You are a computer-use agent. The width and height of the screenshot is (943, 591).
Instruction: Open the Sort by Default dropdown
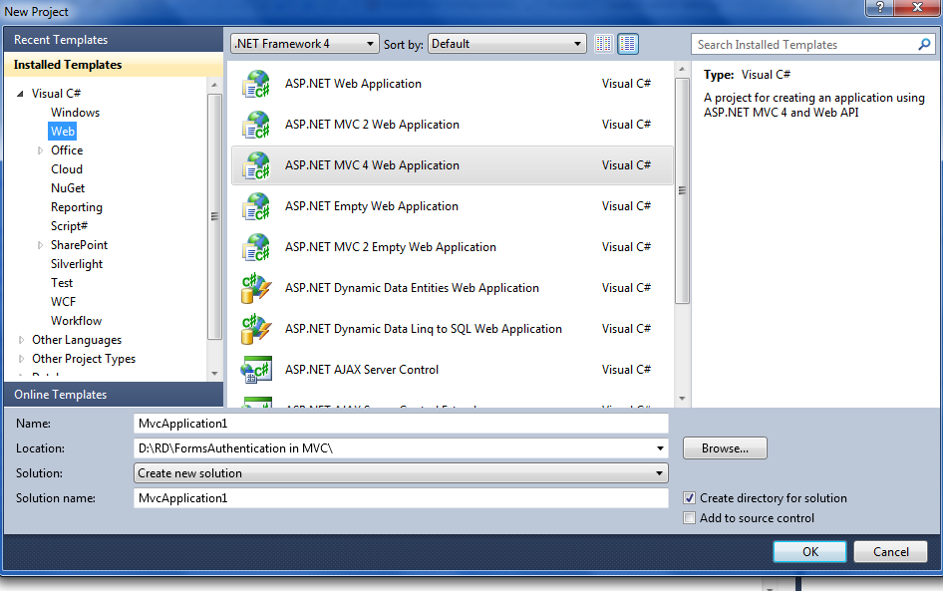pos(507,44)
